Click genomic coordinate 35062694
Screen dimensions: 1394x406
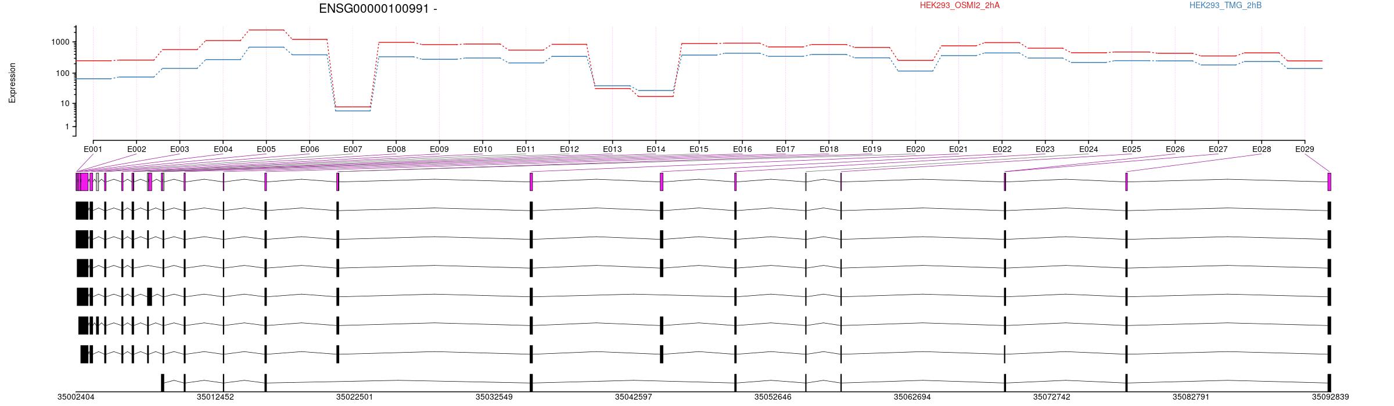pyautogui.click(x=912, y=397)
